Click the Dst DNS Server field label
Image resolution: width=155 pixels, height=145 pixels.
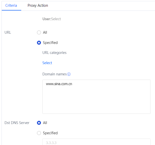[17, 123]
